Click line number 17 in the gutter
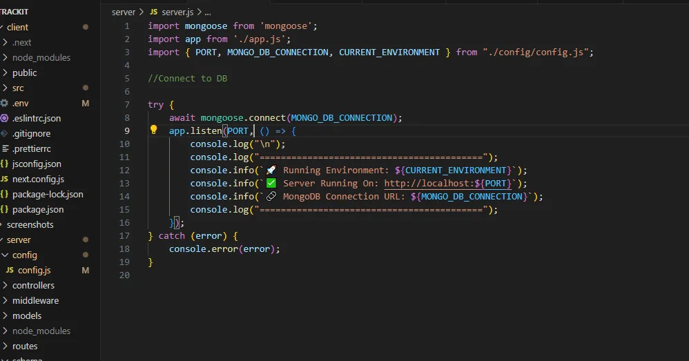The height and width of the screenshot is (361, 689). pyautogui.click(x=124, y=236)
